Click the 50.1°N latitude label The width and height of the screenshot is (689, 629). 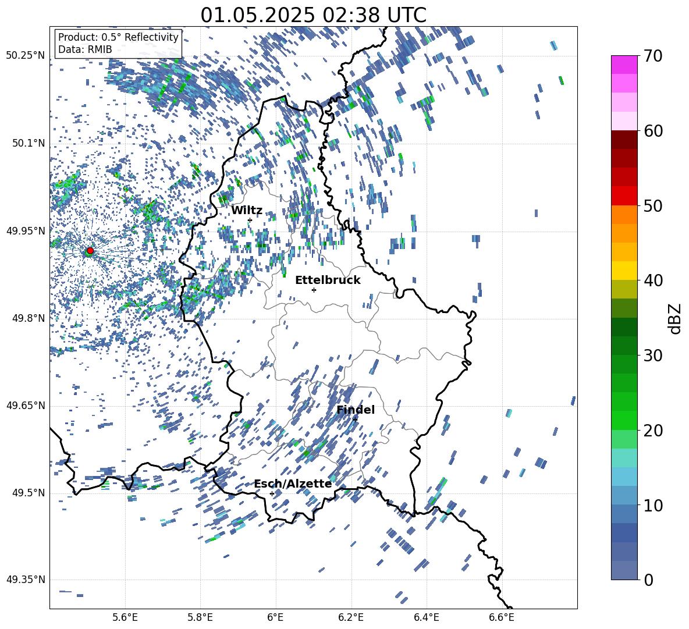coord(28,143)
